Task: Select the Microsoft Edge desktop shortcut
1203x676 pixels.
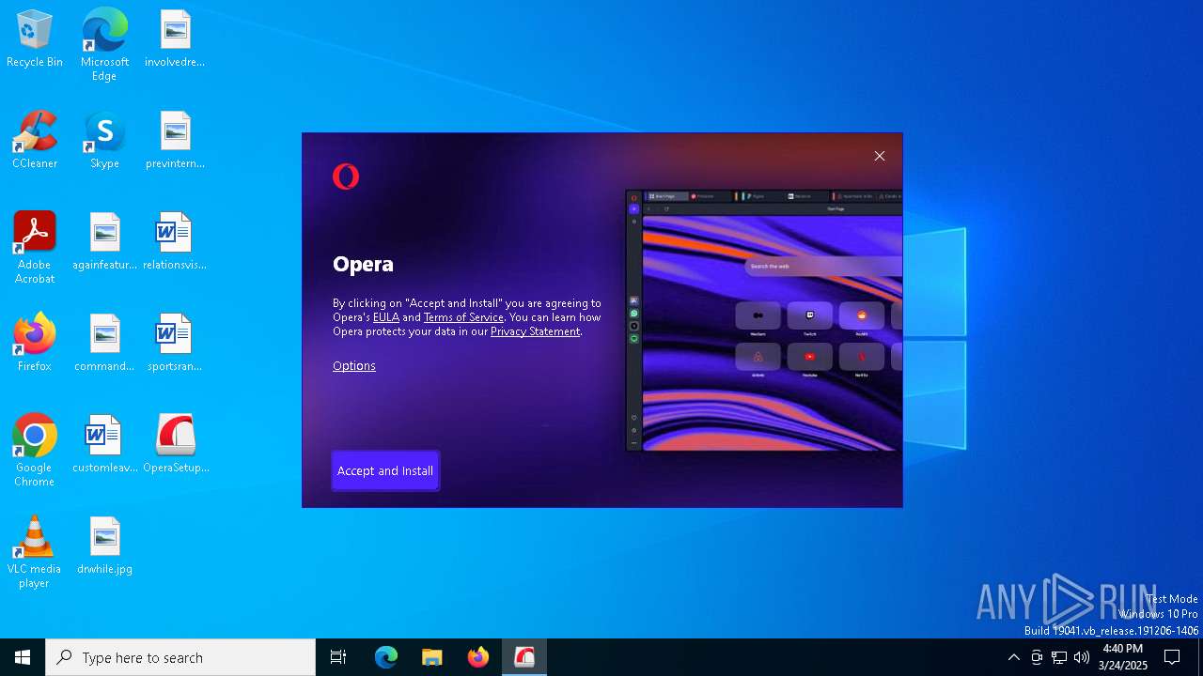Action: click(104, 44)
